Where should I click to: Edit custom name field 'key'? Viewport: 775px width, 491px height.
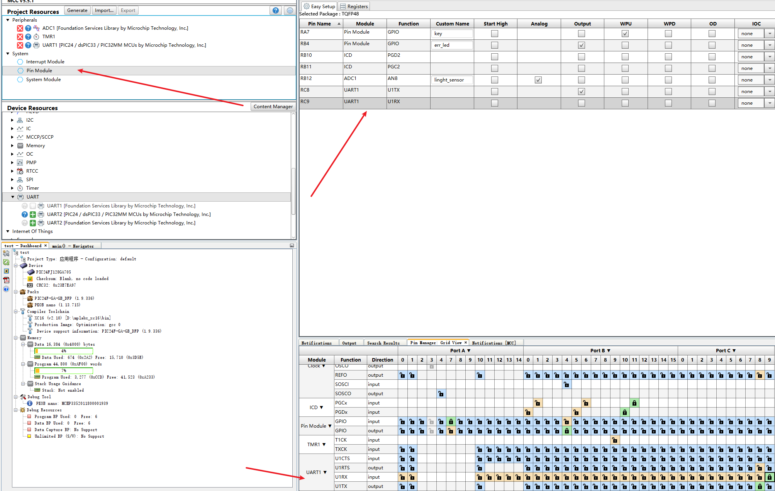tap(452, 34)
